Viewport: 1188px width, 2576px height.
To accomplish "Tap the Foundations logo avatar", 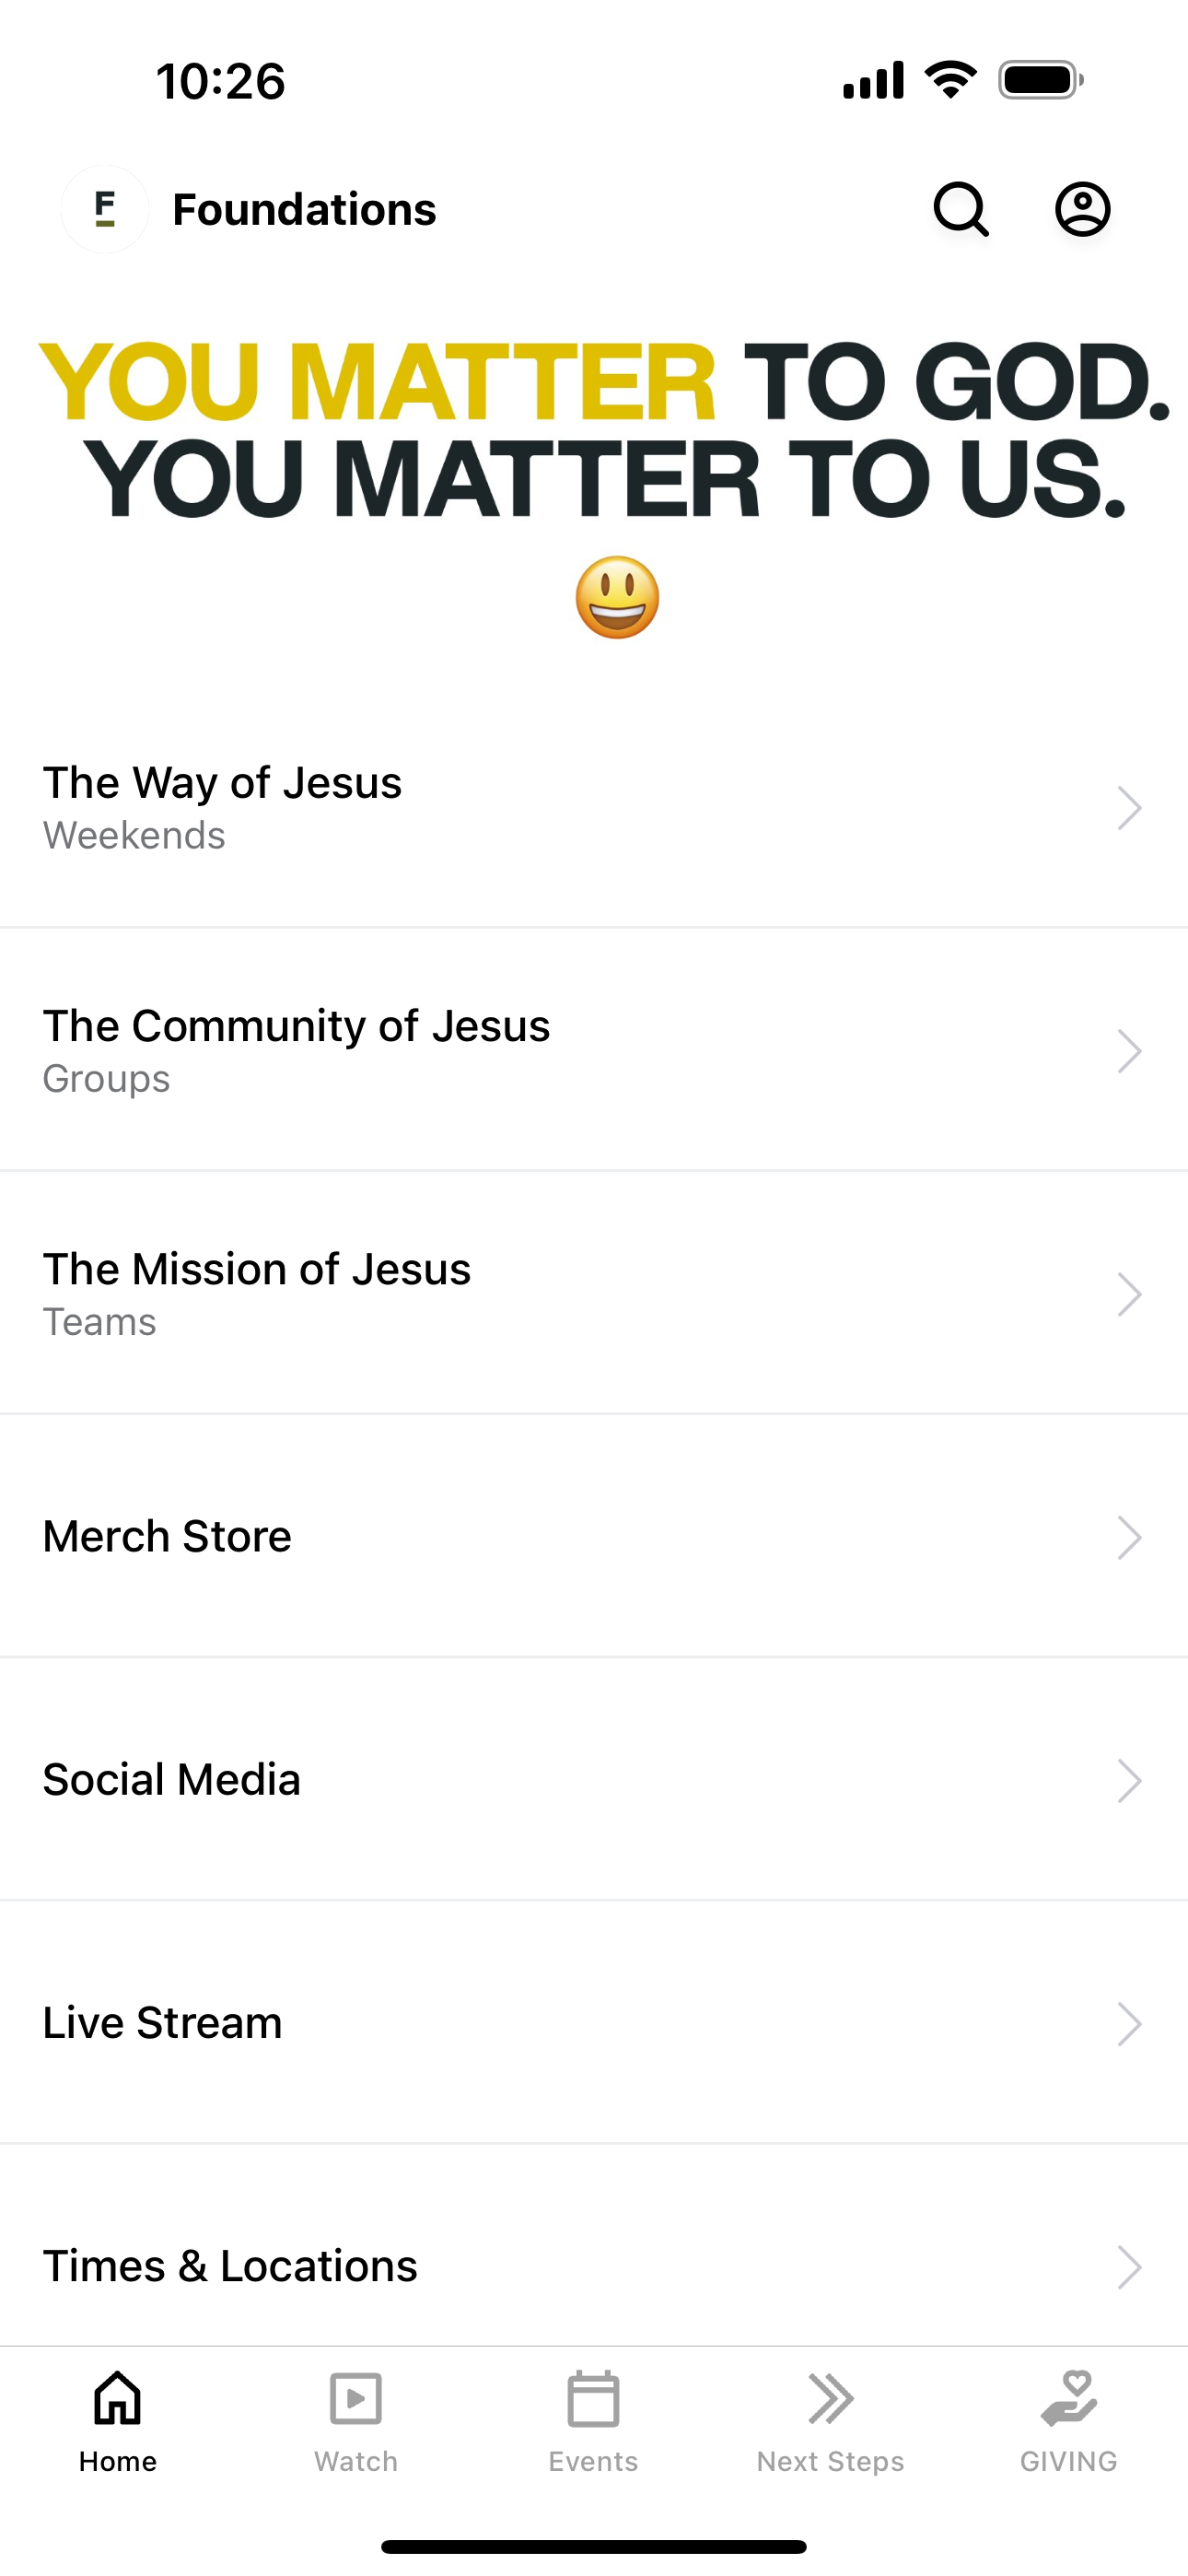I will [x=105, y=209].
